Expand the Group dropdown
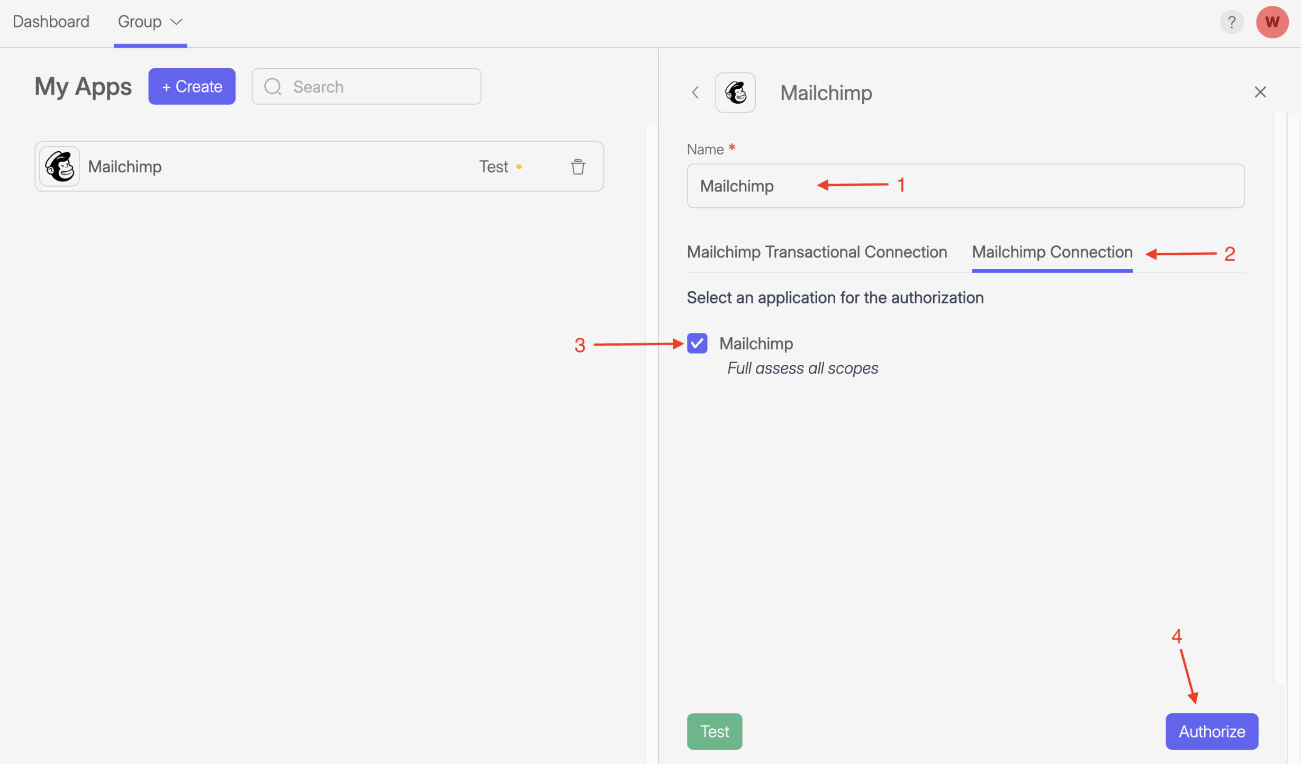 (x=140, y=22)
